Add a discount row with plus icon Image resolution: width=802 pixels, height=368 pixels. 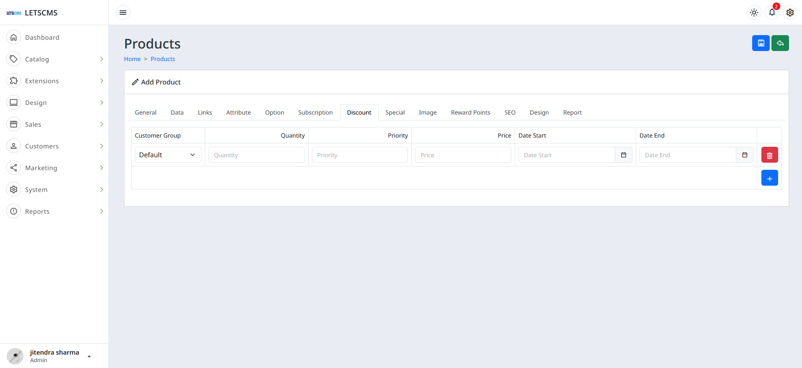769,178
